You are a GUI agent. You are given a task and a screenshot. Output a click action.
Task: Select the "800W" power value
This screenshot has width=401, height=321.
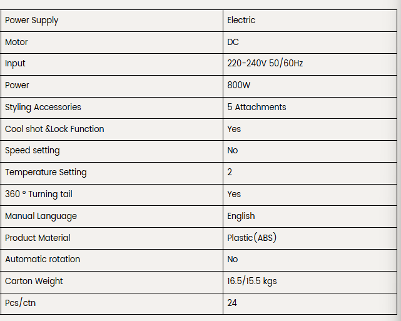click(238, 85)
